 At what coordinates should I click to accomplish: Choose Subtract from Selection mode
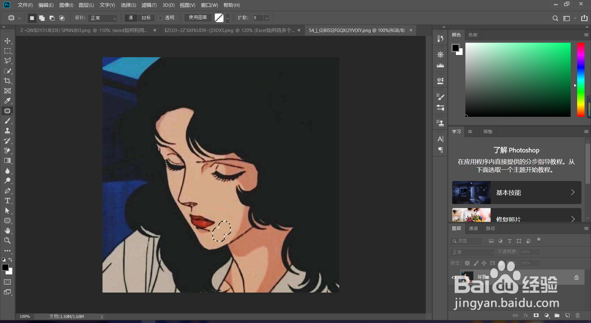click(x=52, y=18)
